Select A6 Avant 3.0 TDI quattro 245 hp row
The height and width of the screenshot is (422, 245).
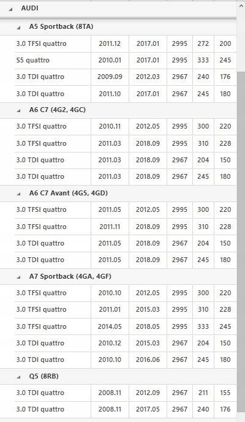point(126,260)
